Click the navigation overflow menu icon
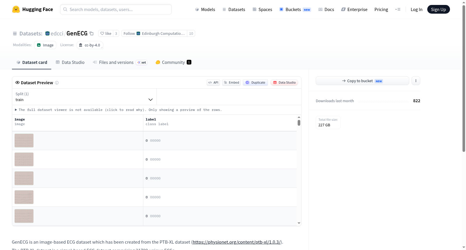 [398, 9]
